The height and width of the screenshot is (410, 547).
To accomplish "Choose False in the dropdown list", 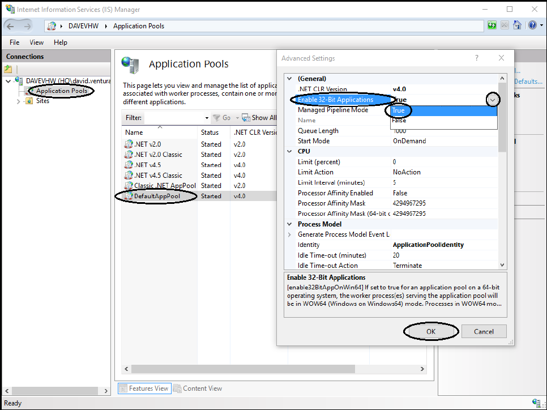I will pyautogui.click(x=444, y=121).
